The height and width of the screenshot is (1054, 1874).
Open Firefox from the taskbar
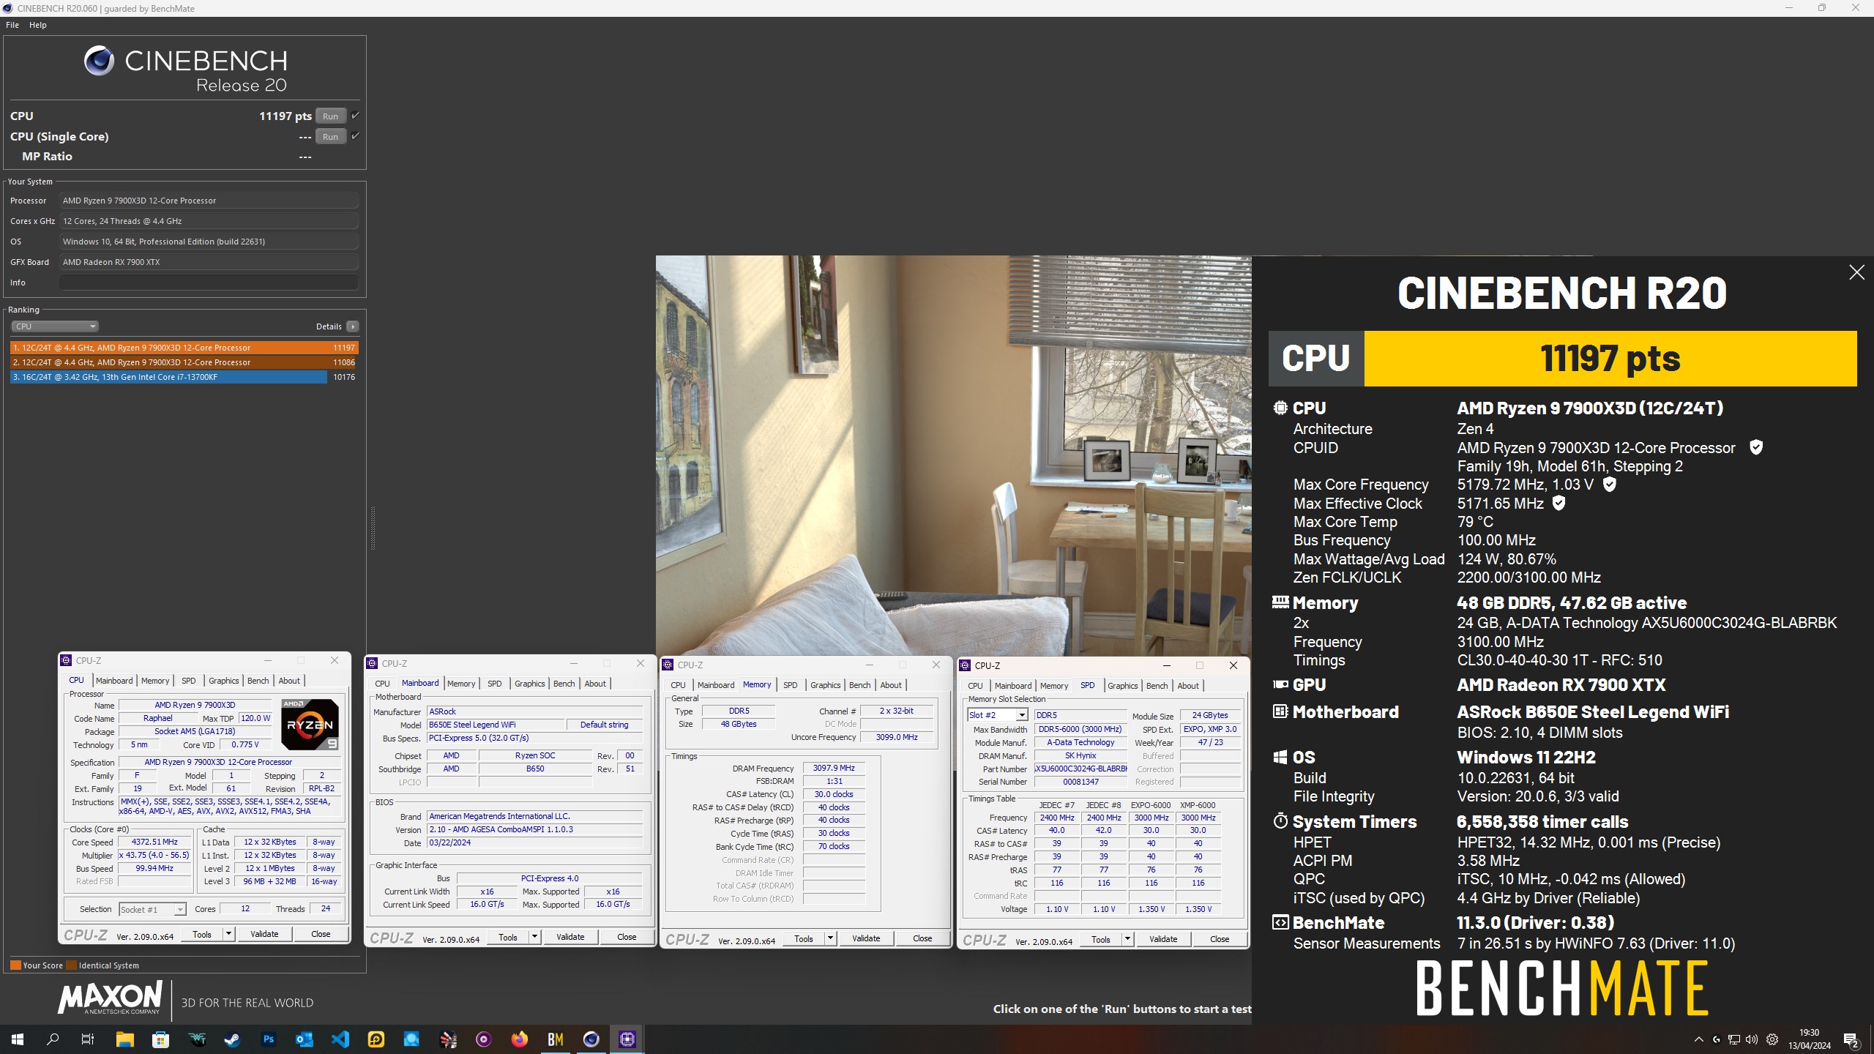pos(520,1039)
